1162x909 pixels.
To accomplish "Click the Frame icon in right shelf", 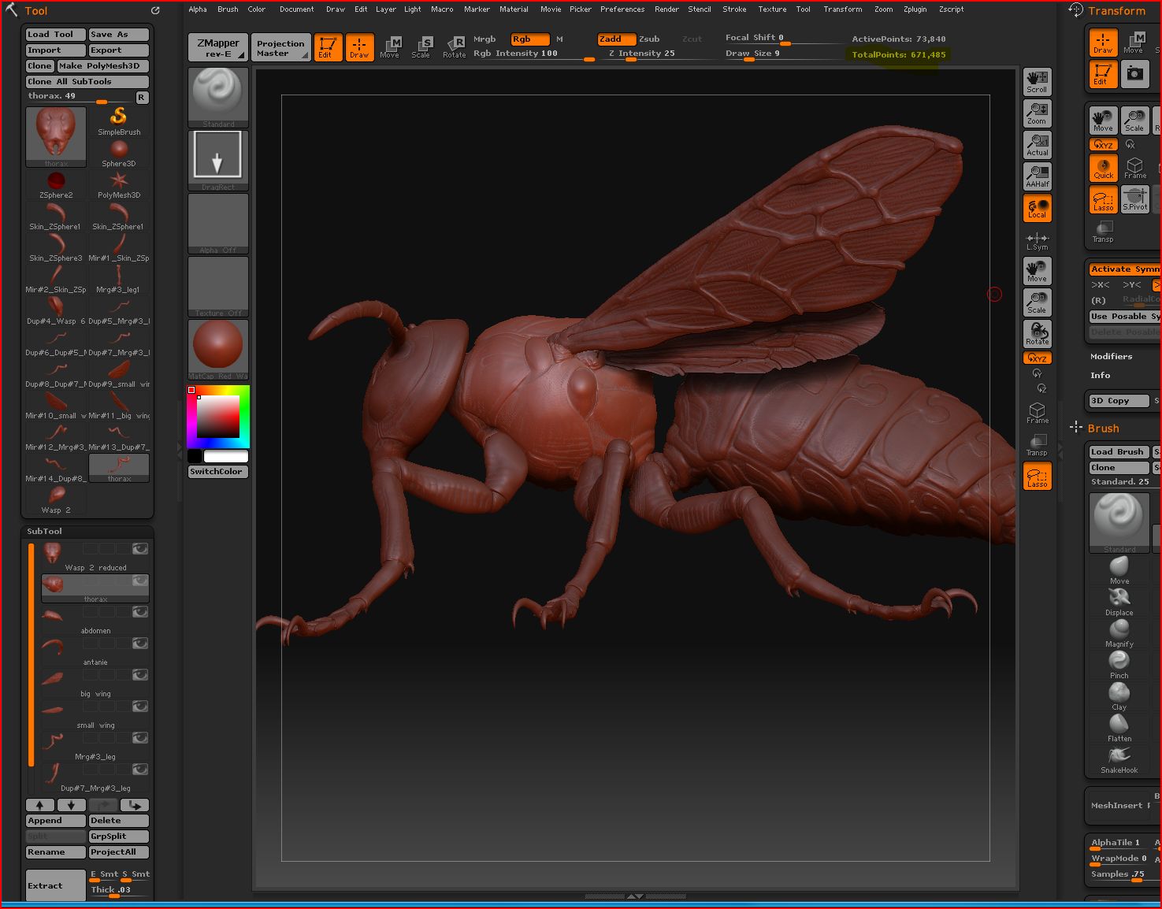I will point(1037,414).
